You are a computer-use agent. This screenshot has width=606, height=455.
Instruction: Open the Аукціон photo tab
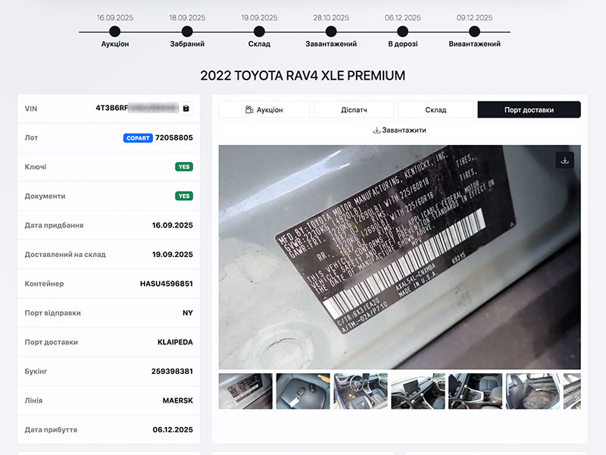pos(264,110)
